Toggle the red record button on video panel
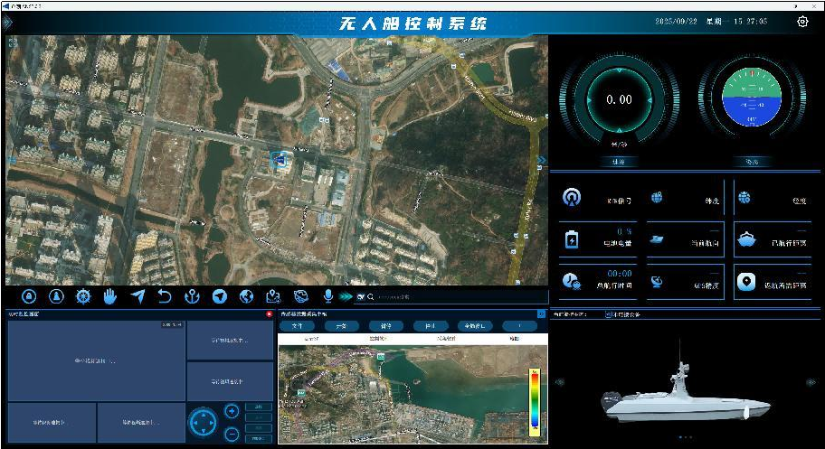This screenshot has height=449, width=825. pos(269,314)
